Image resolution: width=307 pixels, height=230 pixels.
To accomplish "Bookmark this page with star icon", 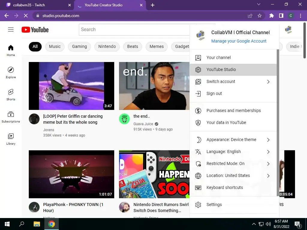I will coord(260,16).
